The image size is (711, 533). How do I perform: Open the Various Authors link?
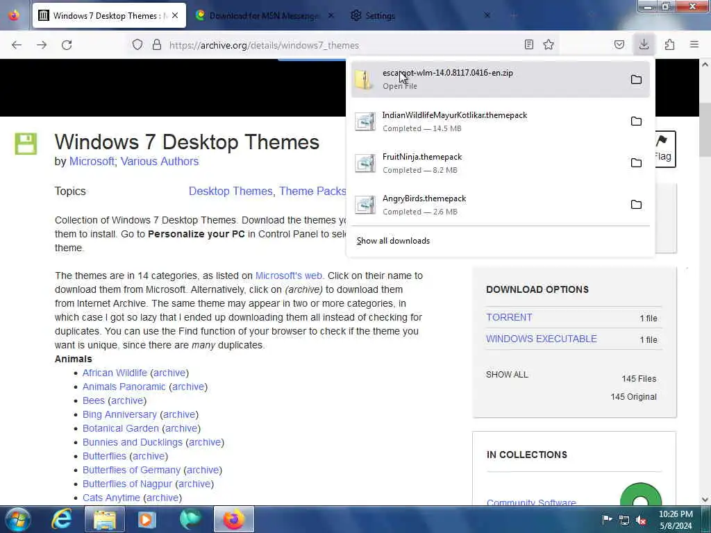[160, 161]
